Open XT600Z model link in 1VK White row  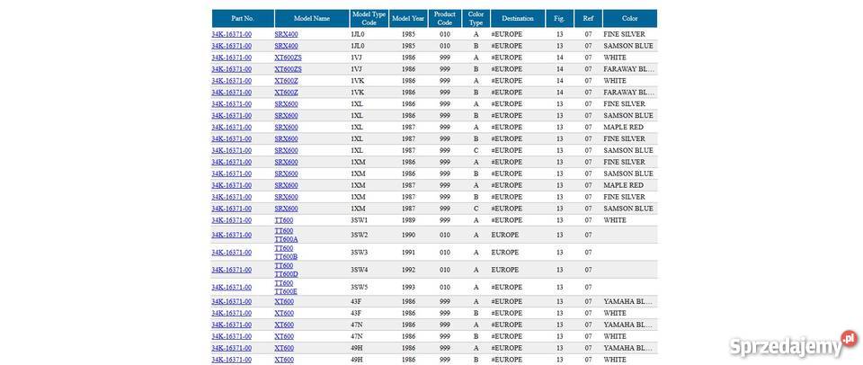286,80
